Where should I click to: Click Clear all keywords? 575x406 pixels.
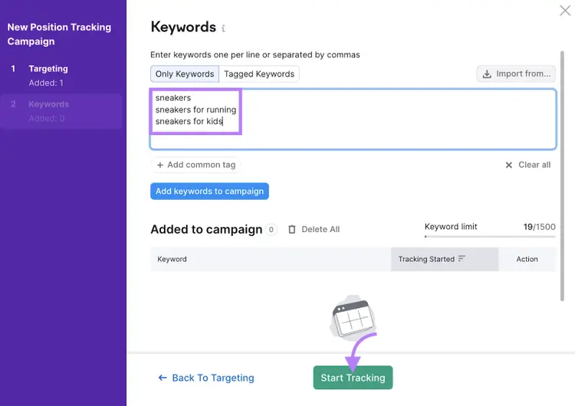click(x=527, y=165)
